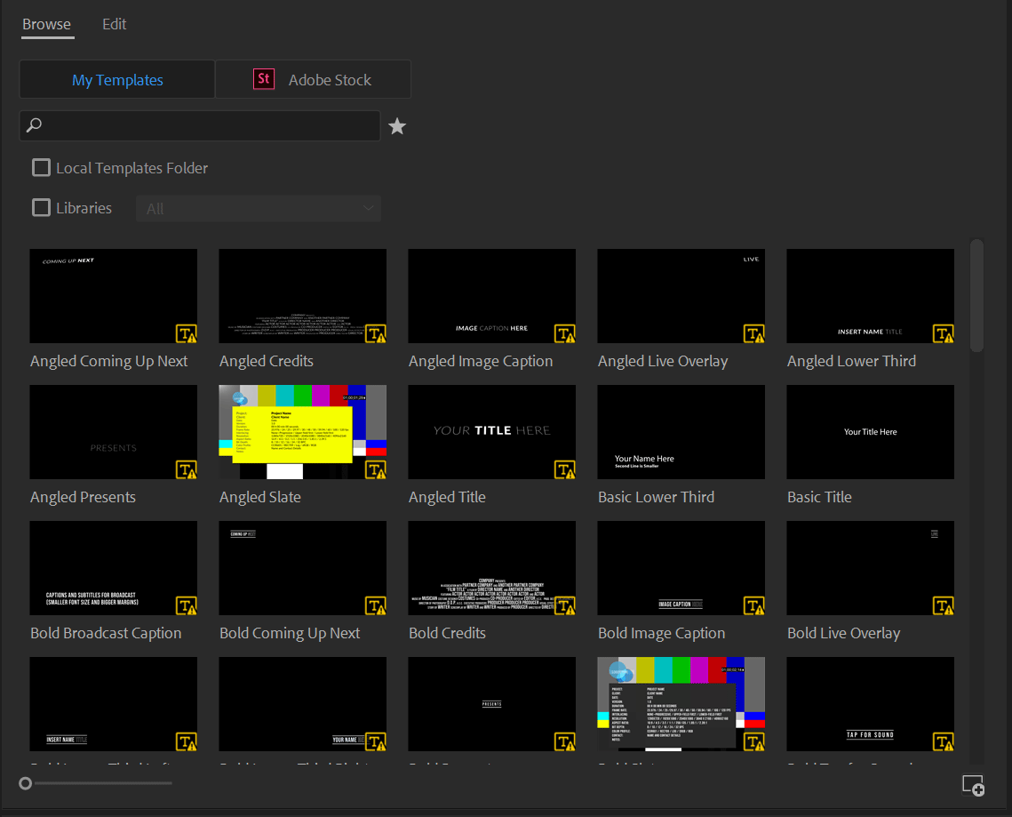Click the Adobe Stock St icon
The width and height of the screenshot is (1012, 817).
263,79
